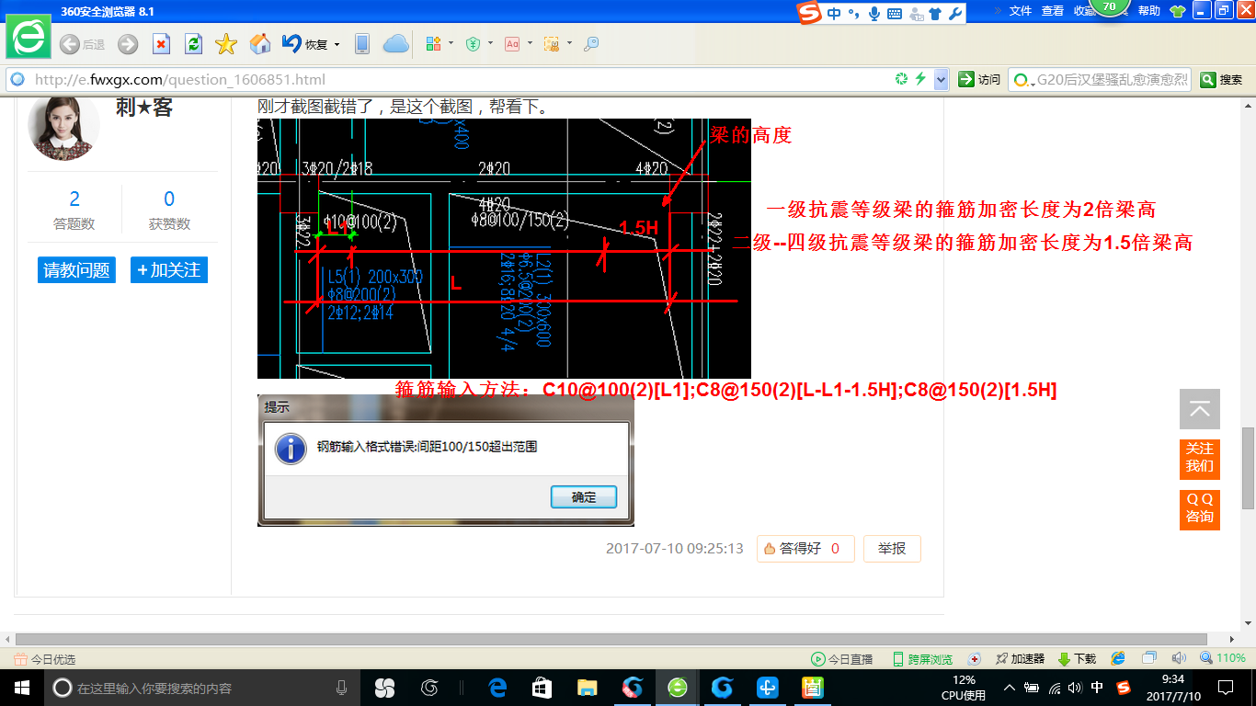Image resolution: width=1256 pixels, height=706 pixels.
Task: Refresh the page with the green reload icon
Action: (193, 44)
